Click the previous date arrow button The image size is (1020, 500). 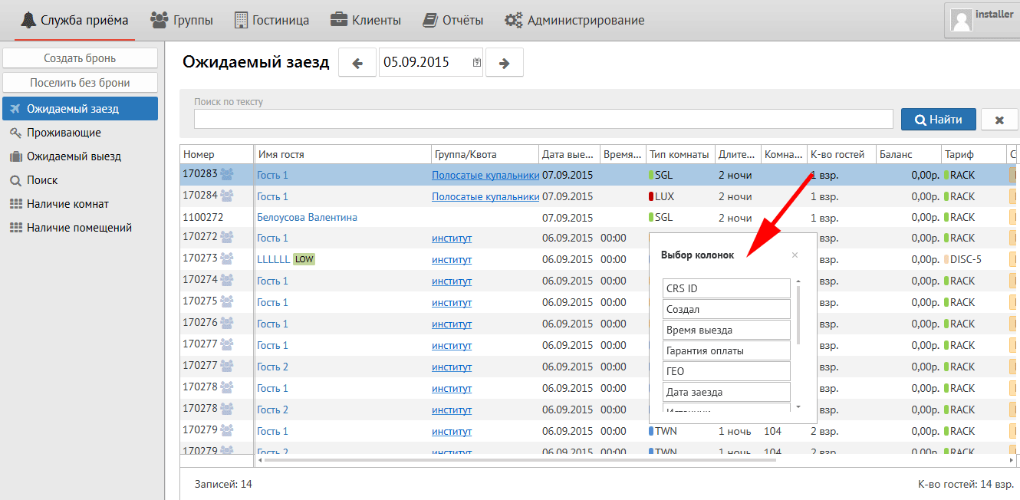click(x=357, y=63)
